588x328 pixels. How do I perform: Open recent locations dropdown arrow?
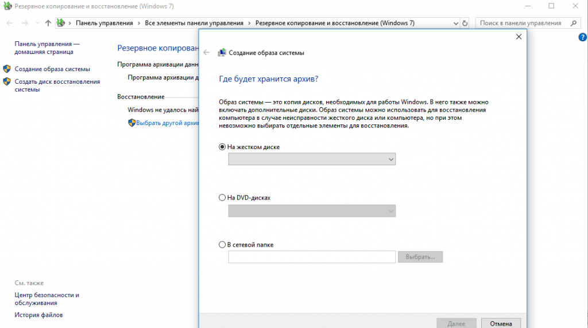37,23
